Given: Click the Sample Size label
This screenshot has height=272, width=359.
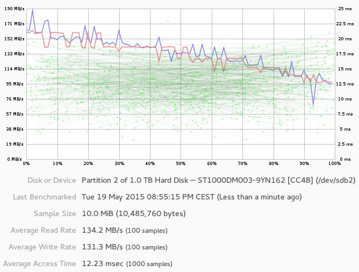Looking at the screenshot, I should pyautogui.click(x=55, y=213).
